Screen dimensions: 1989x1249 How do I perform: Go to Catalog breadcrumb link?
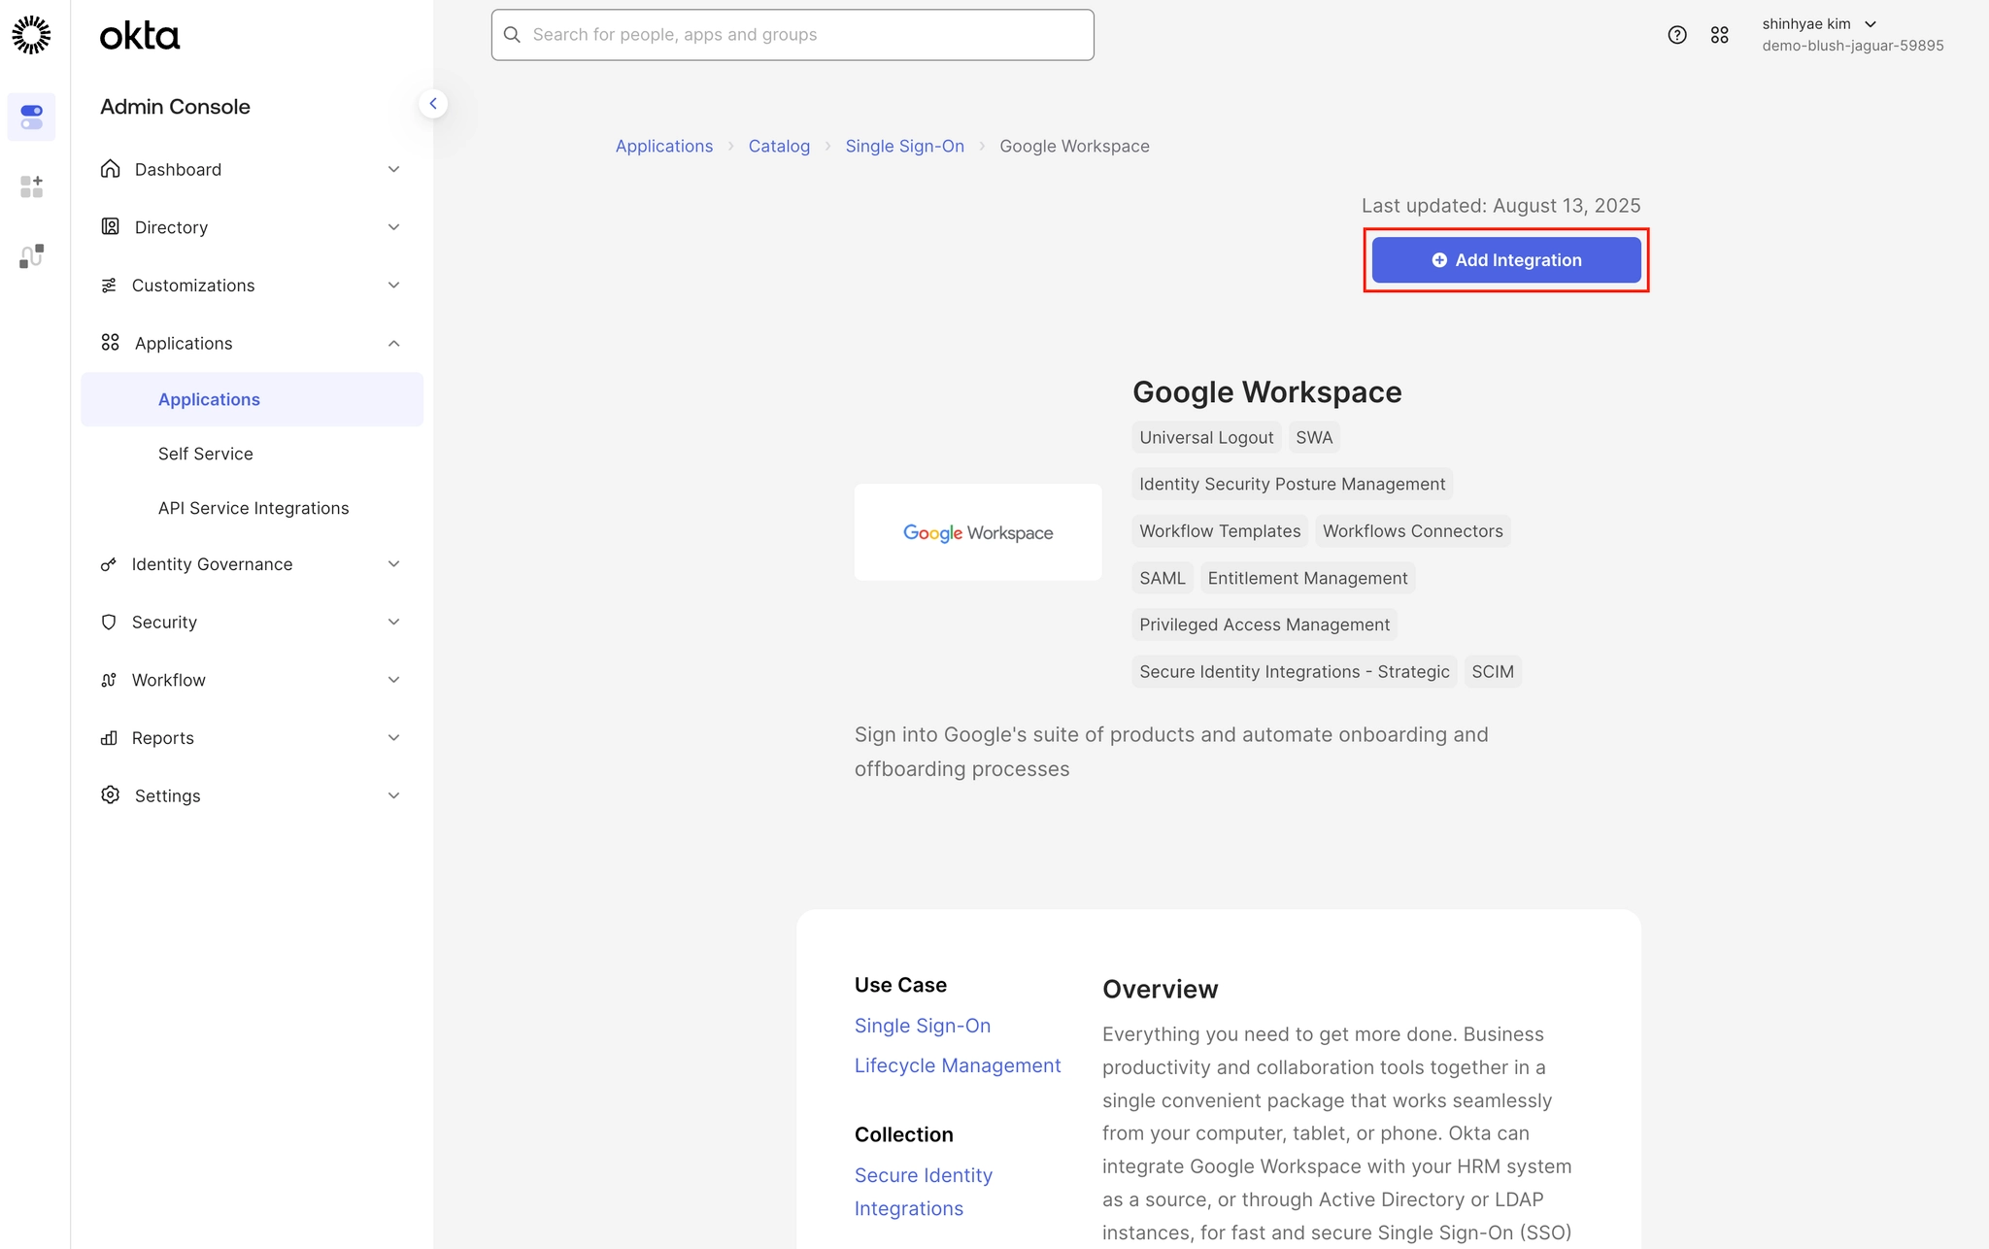coord(778,146)
